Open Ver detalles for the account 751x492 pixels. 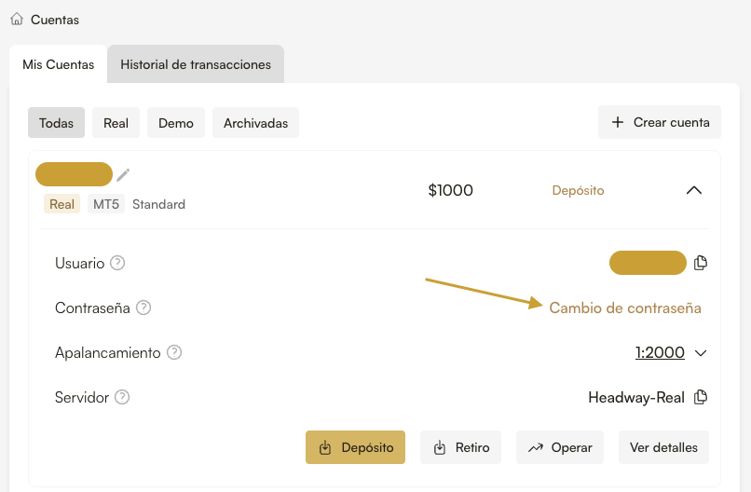663,447
